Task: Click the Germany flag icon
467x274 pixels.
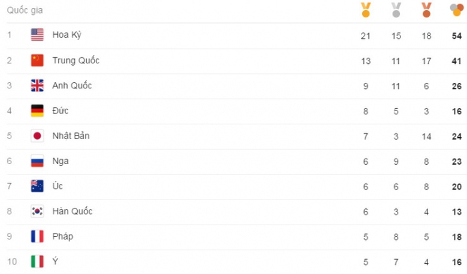Action: (37, 110)
